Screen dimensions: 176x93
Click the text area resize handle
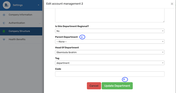pos(164,22)
